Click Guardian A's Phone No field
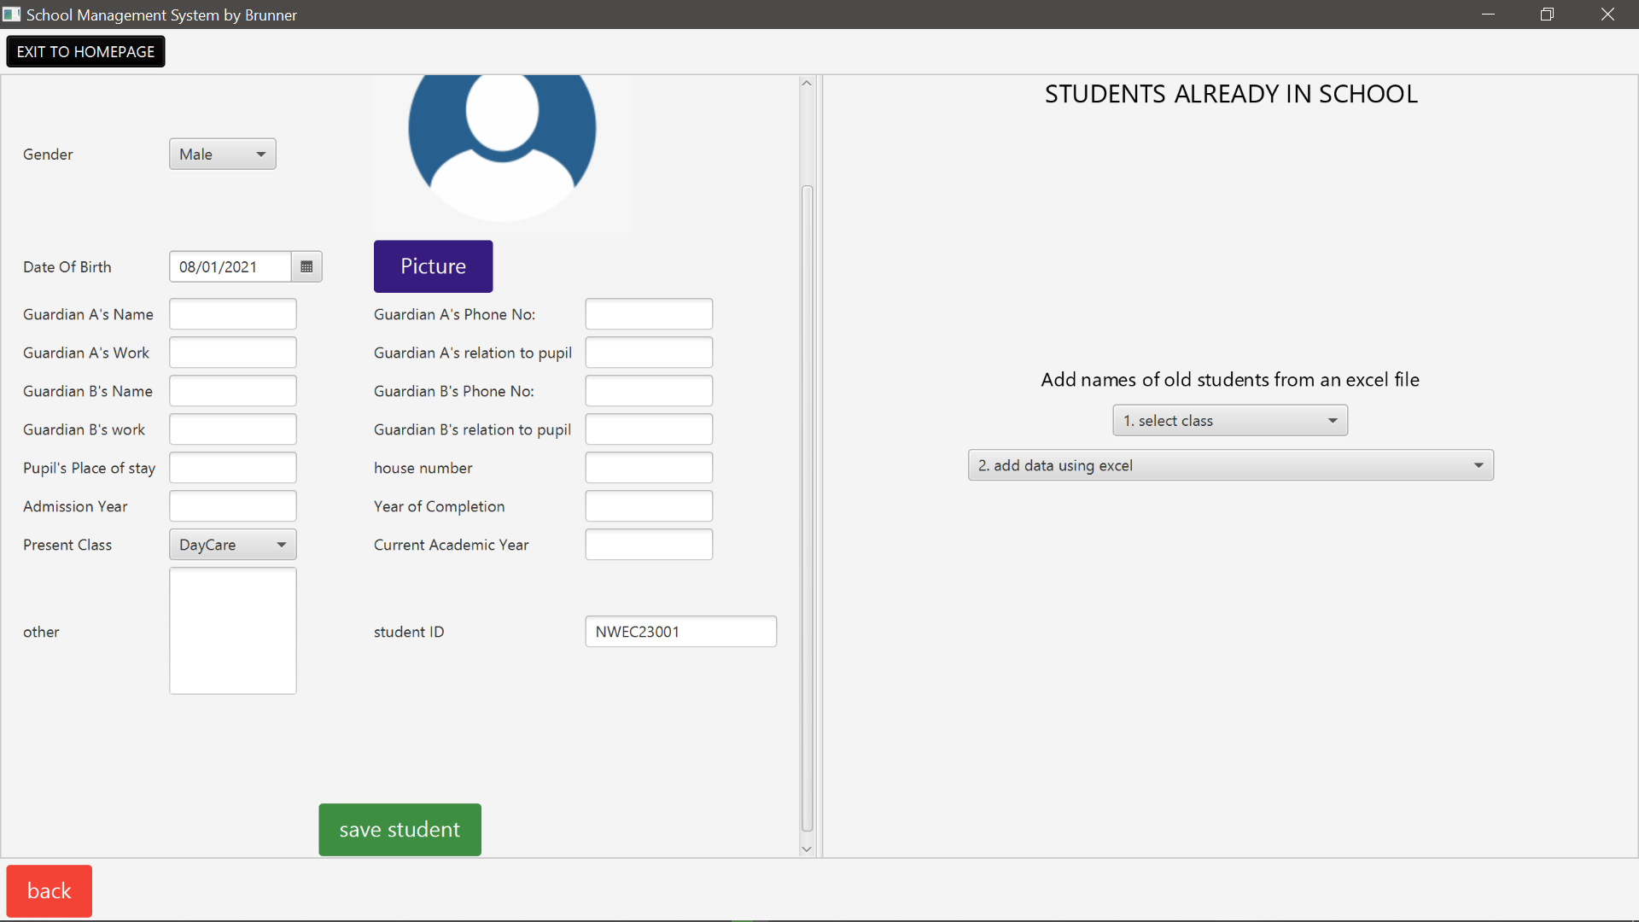The height and width of the screenshot is (922, 1639). click(x=649, y=314)
